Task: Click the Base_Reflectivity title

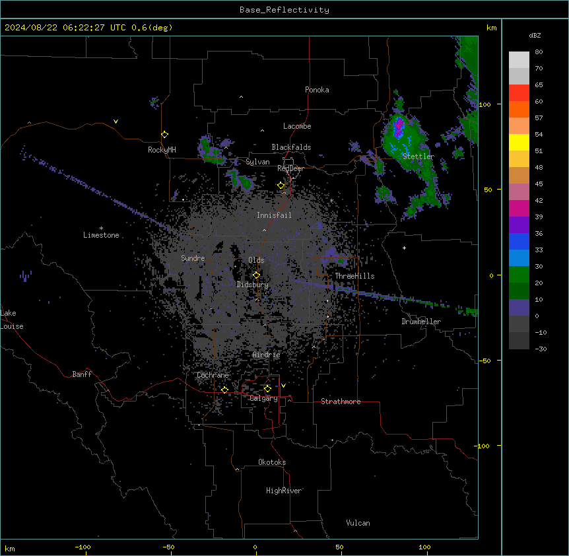Action: coord(284,10)
